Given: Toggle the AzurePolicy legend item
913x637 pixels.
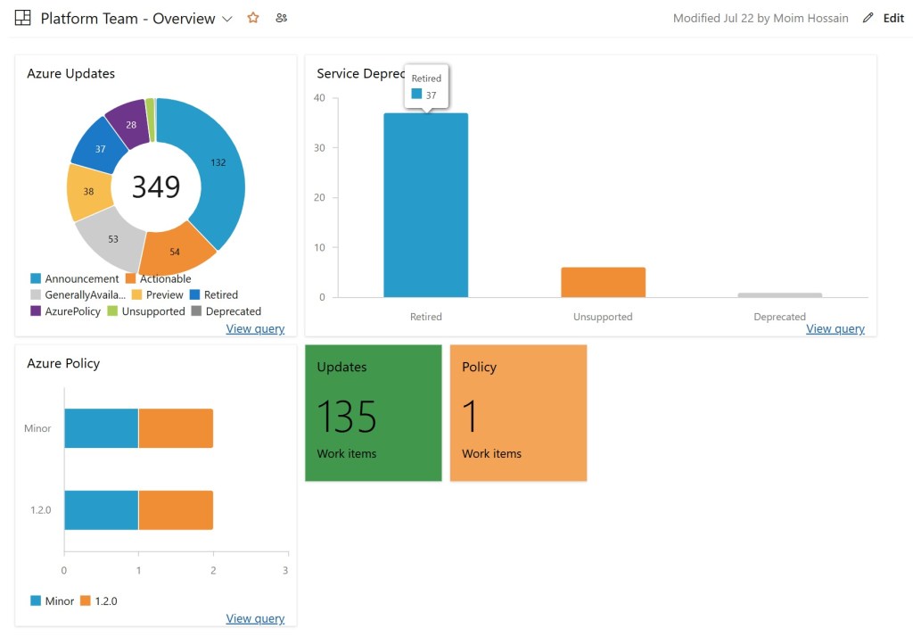Looking at the screenshot, I should (x=72, y=311).
